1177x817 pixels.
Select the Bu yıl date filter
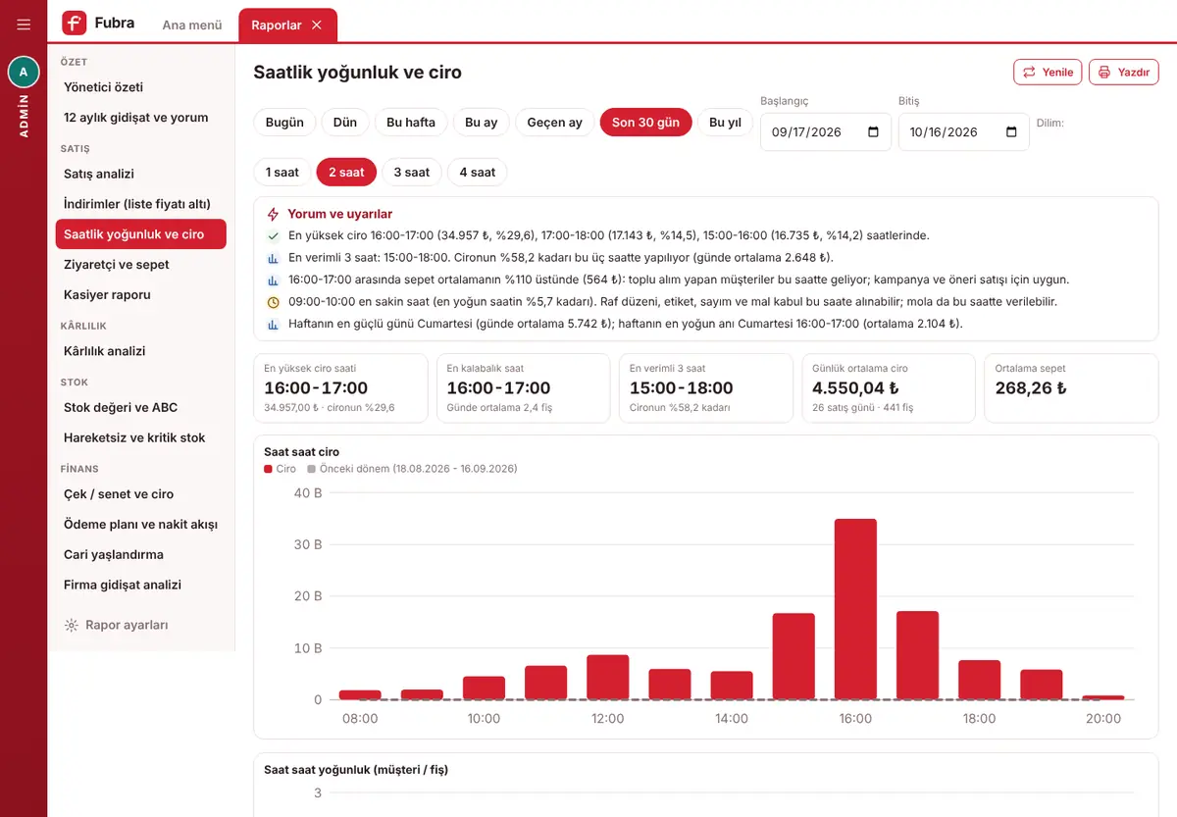(x=725, y=123)
